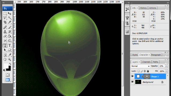171x96 pixels.
Task: Click the Ps logo atop the toolbox
Action: (x=7, y=9)
